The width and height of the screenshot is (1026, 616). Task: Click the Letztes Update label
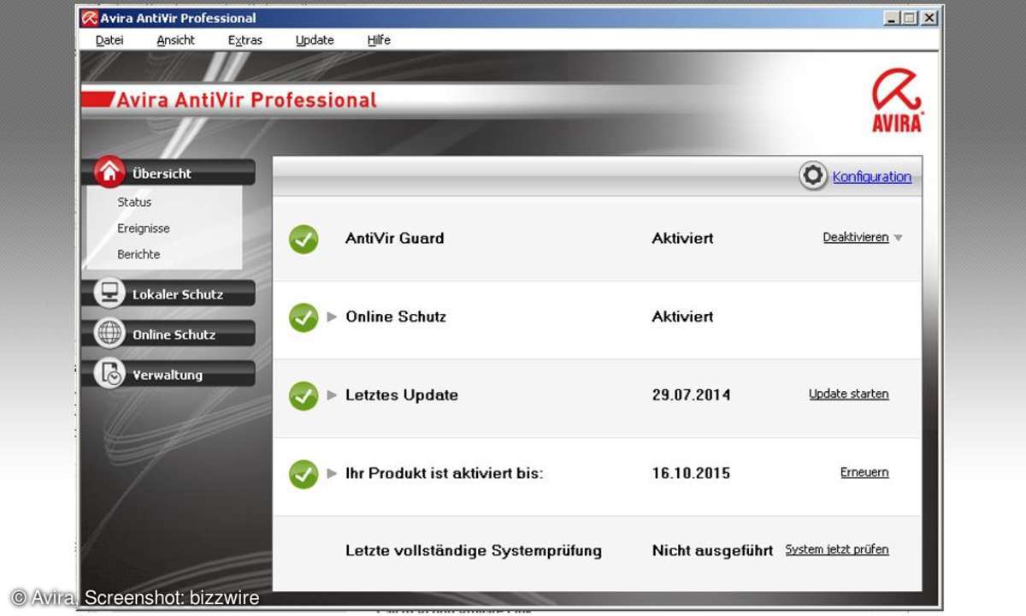point(402,395)
